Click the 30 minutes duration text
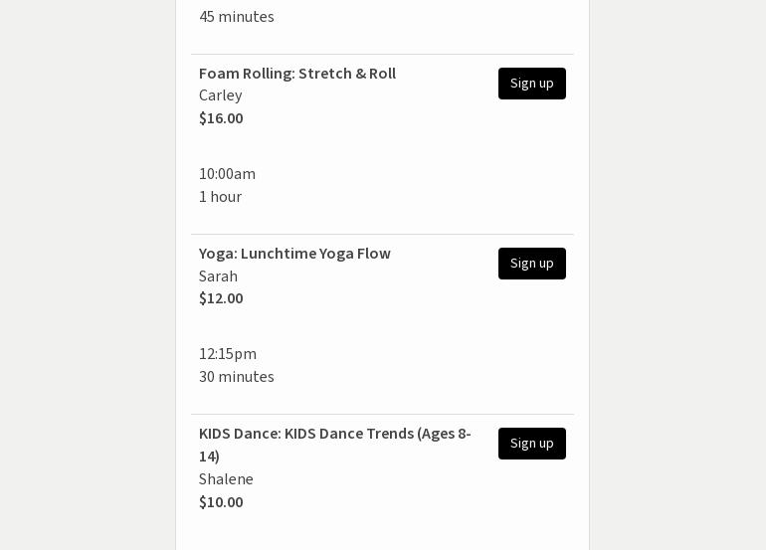The width and height of the screenshot is (766, 550). click(x=236, y=377)
